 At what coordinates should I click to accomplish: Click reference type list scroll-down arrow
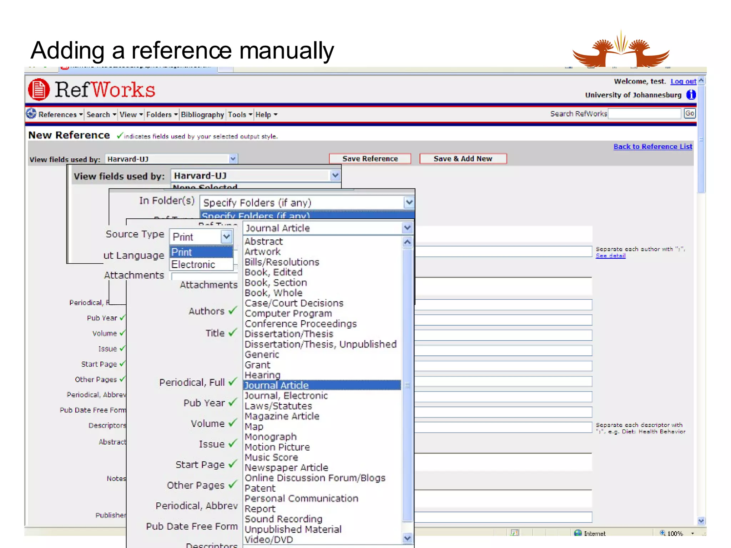[x=407, y=538]
